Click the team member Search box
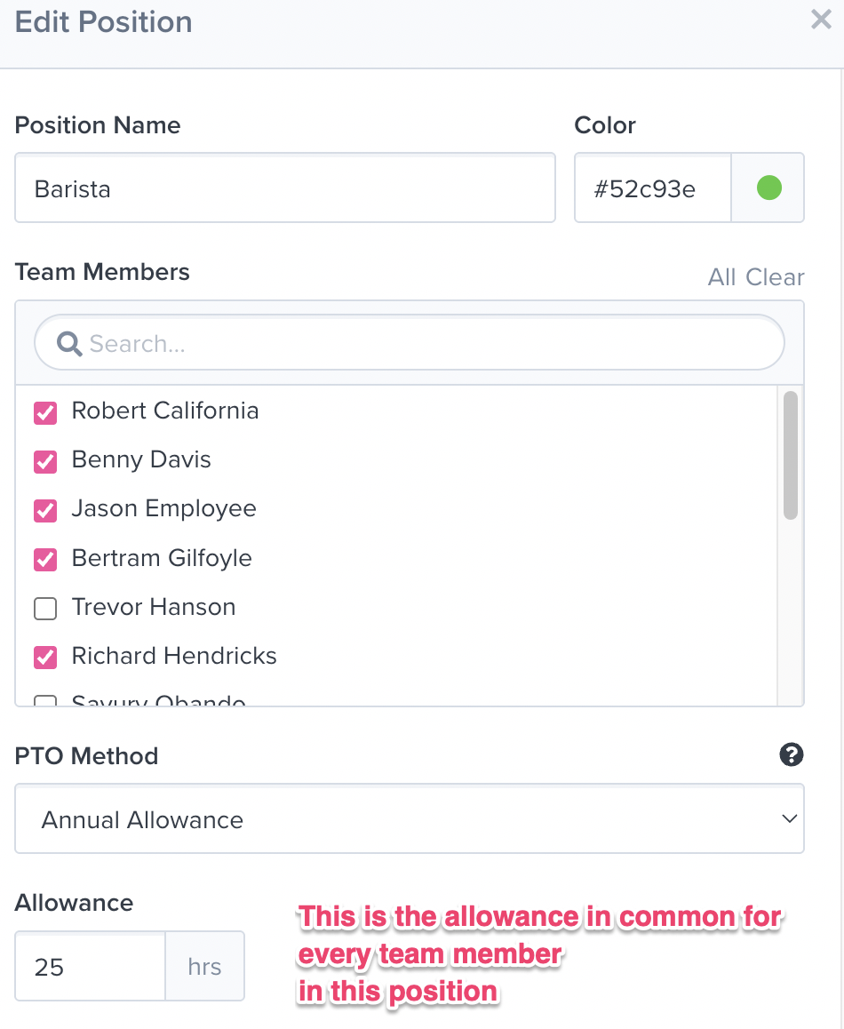 tap(426, 344)
